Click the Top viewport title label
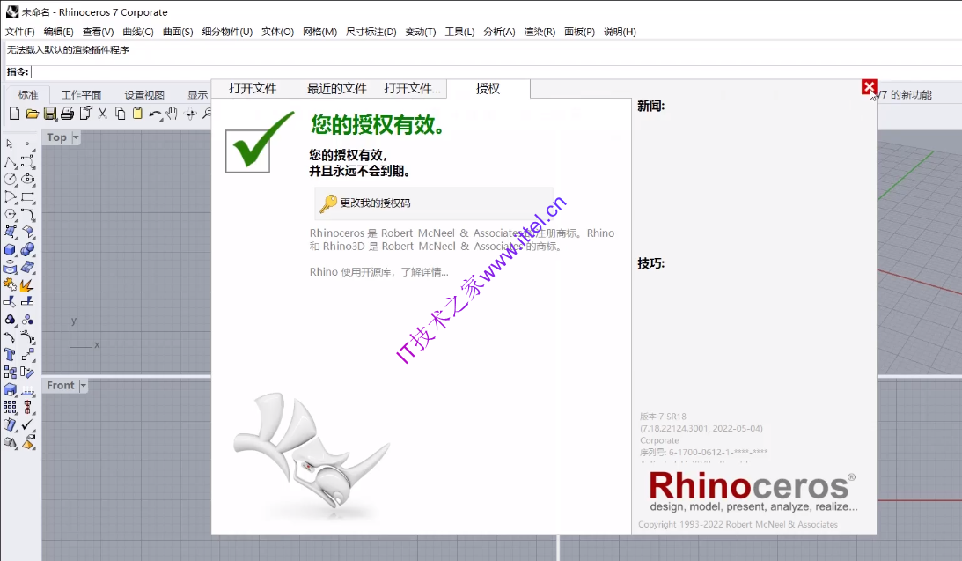Screen dimensions: 962x561 (56, 137)
